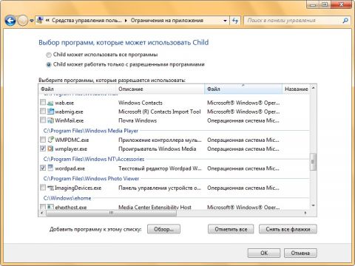Select 'Приложение контроллера муль...' description

160,140
